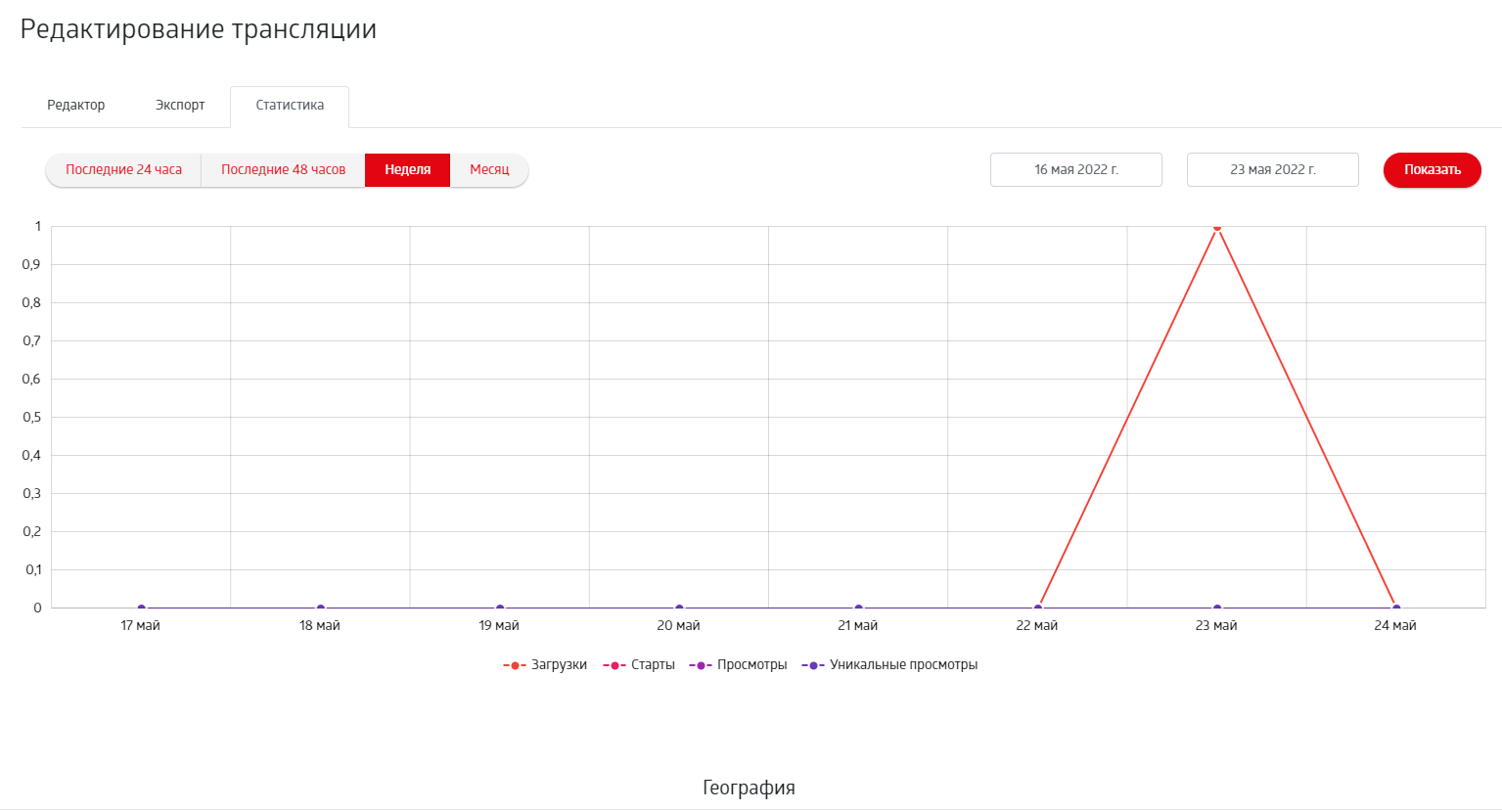Click the data point at 22 май
The image size is (1502, 811).
(1038, 608)
